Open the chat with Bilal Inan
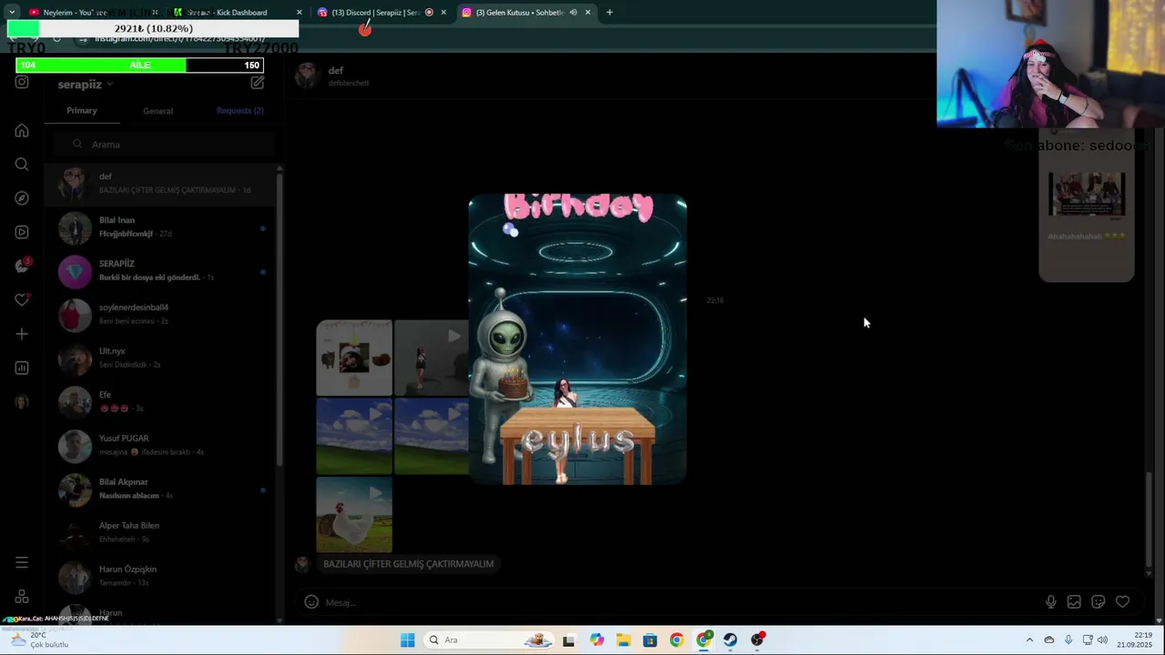This screenshot has width=1165, height=655. point(162,227)
